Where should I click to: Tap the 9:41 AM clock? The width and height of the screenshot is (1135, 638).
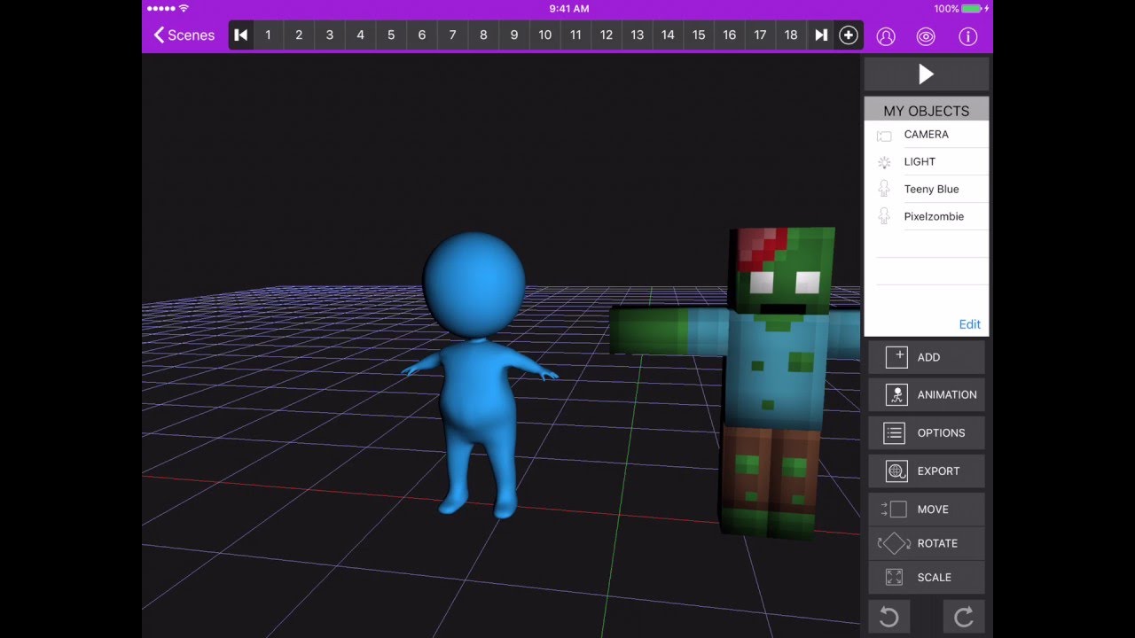point(568,8)
